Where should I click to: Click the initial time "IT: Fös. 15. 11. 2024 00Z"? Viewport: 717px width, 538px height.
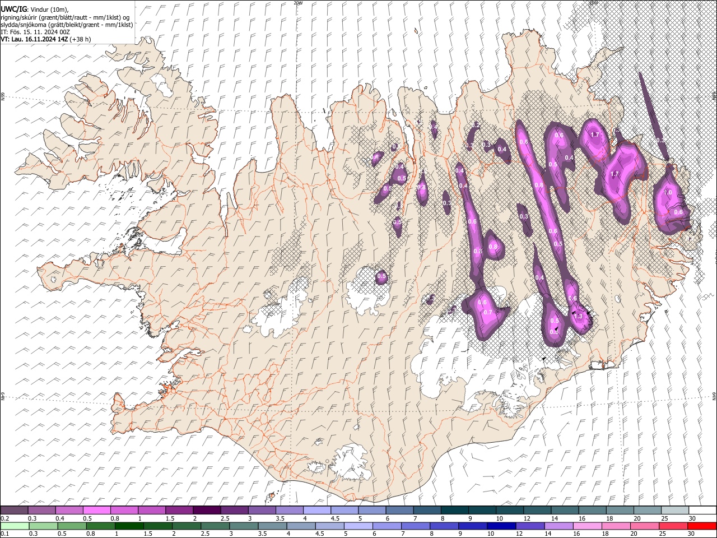(x=35, y=32)
